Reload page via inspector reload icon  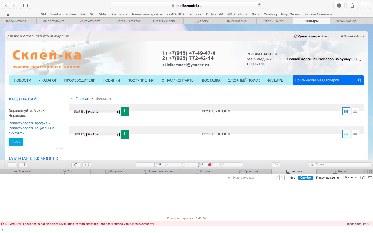pos(76,165)
